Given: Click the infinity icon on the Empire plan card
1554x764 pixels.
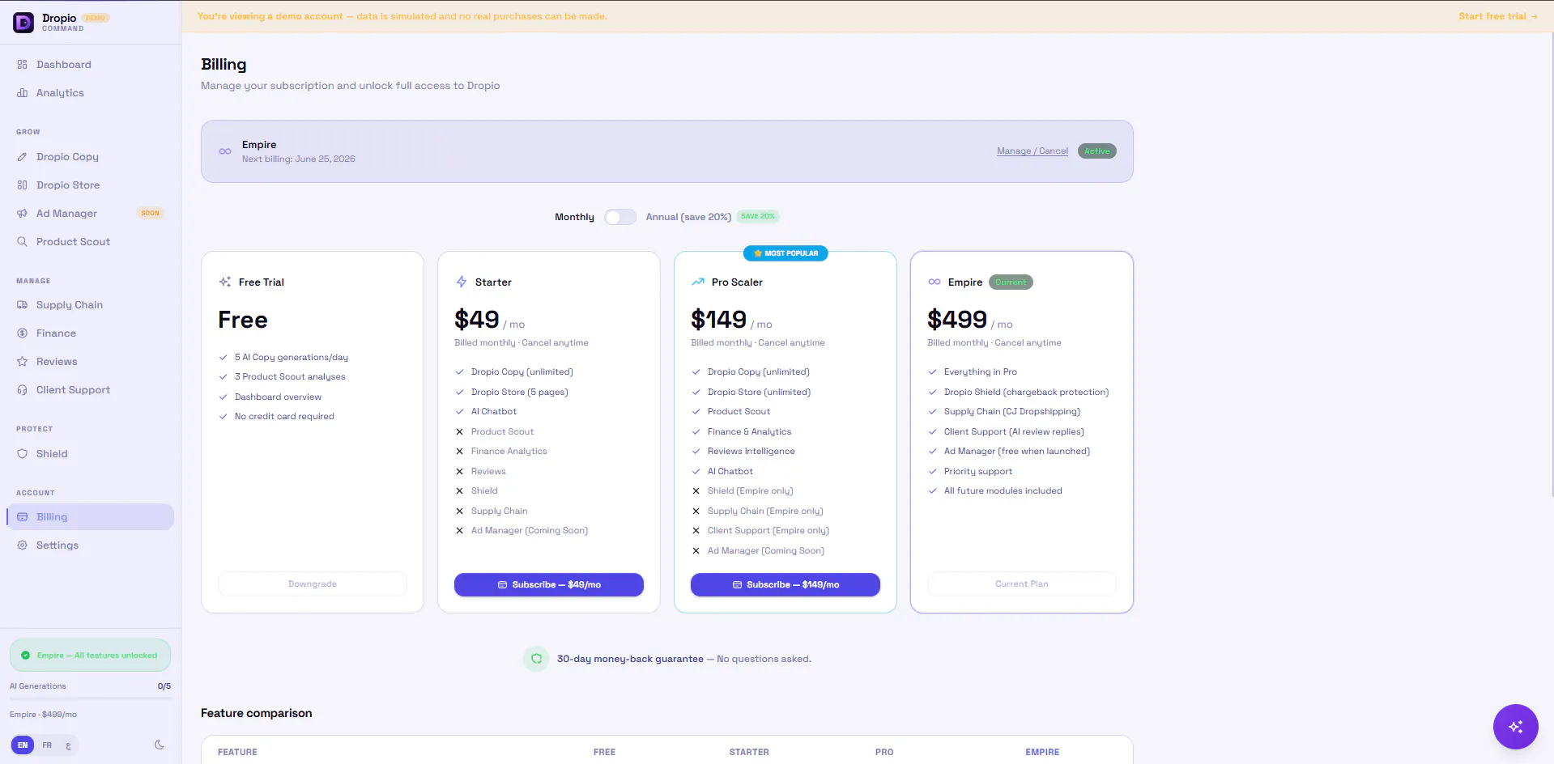Looking at the screenshot, I should [935, 282].
